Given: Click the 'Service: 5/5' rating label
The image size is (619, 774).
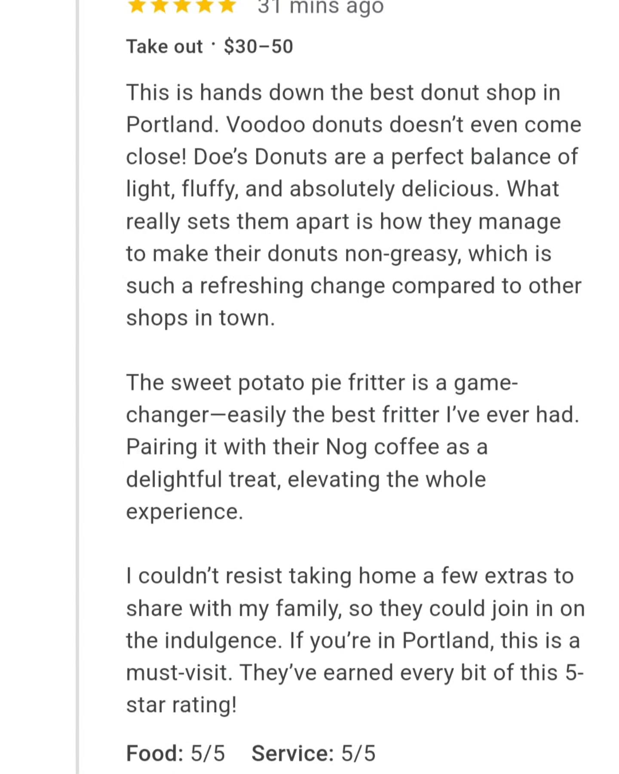Looking at the screenshot, I should [313, 753].
